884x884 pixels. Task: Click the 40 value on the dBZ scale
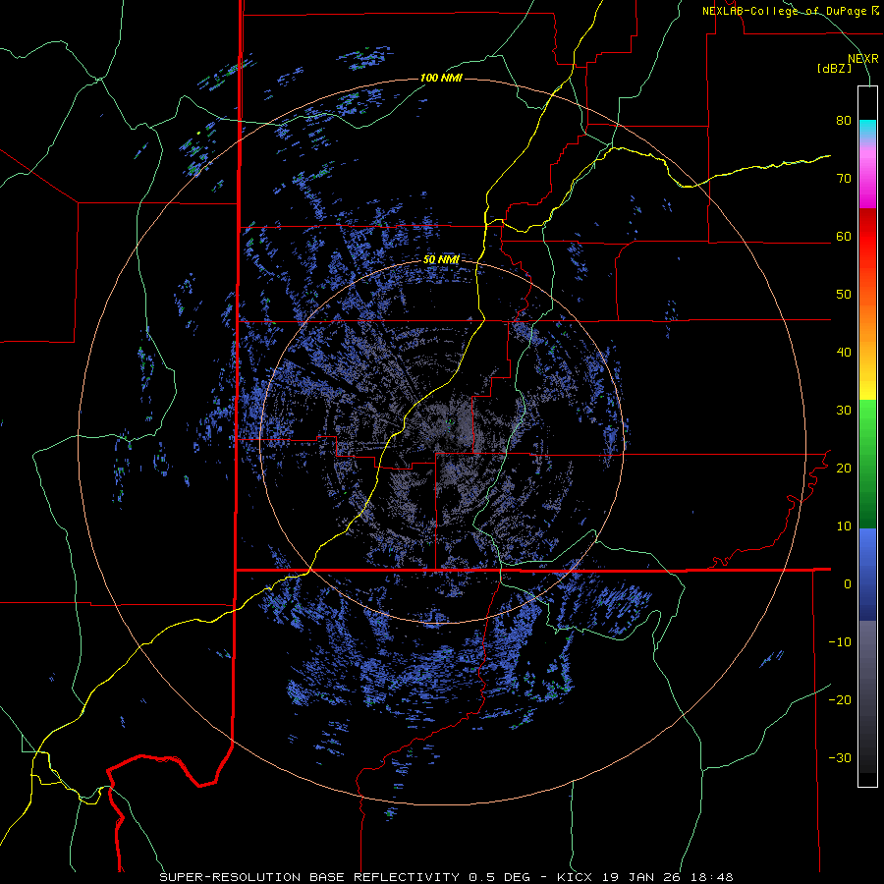tap(844, 353)
